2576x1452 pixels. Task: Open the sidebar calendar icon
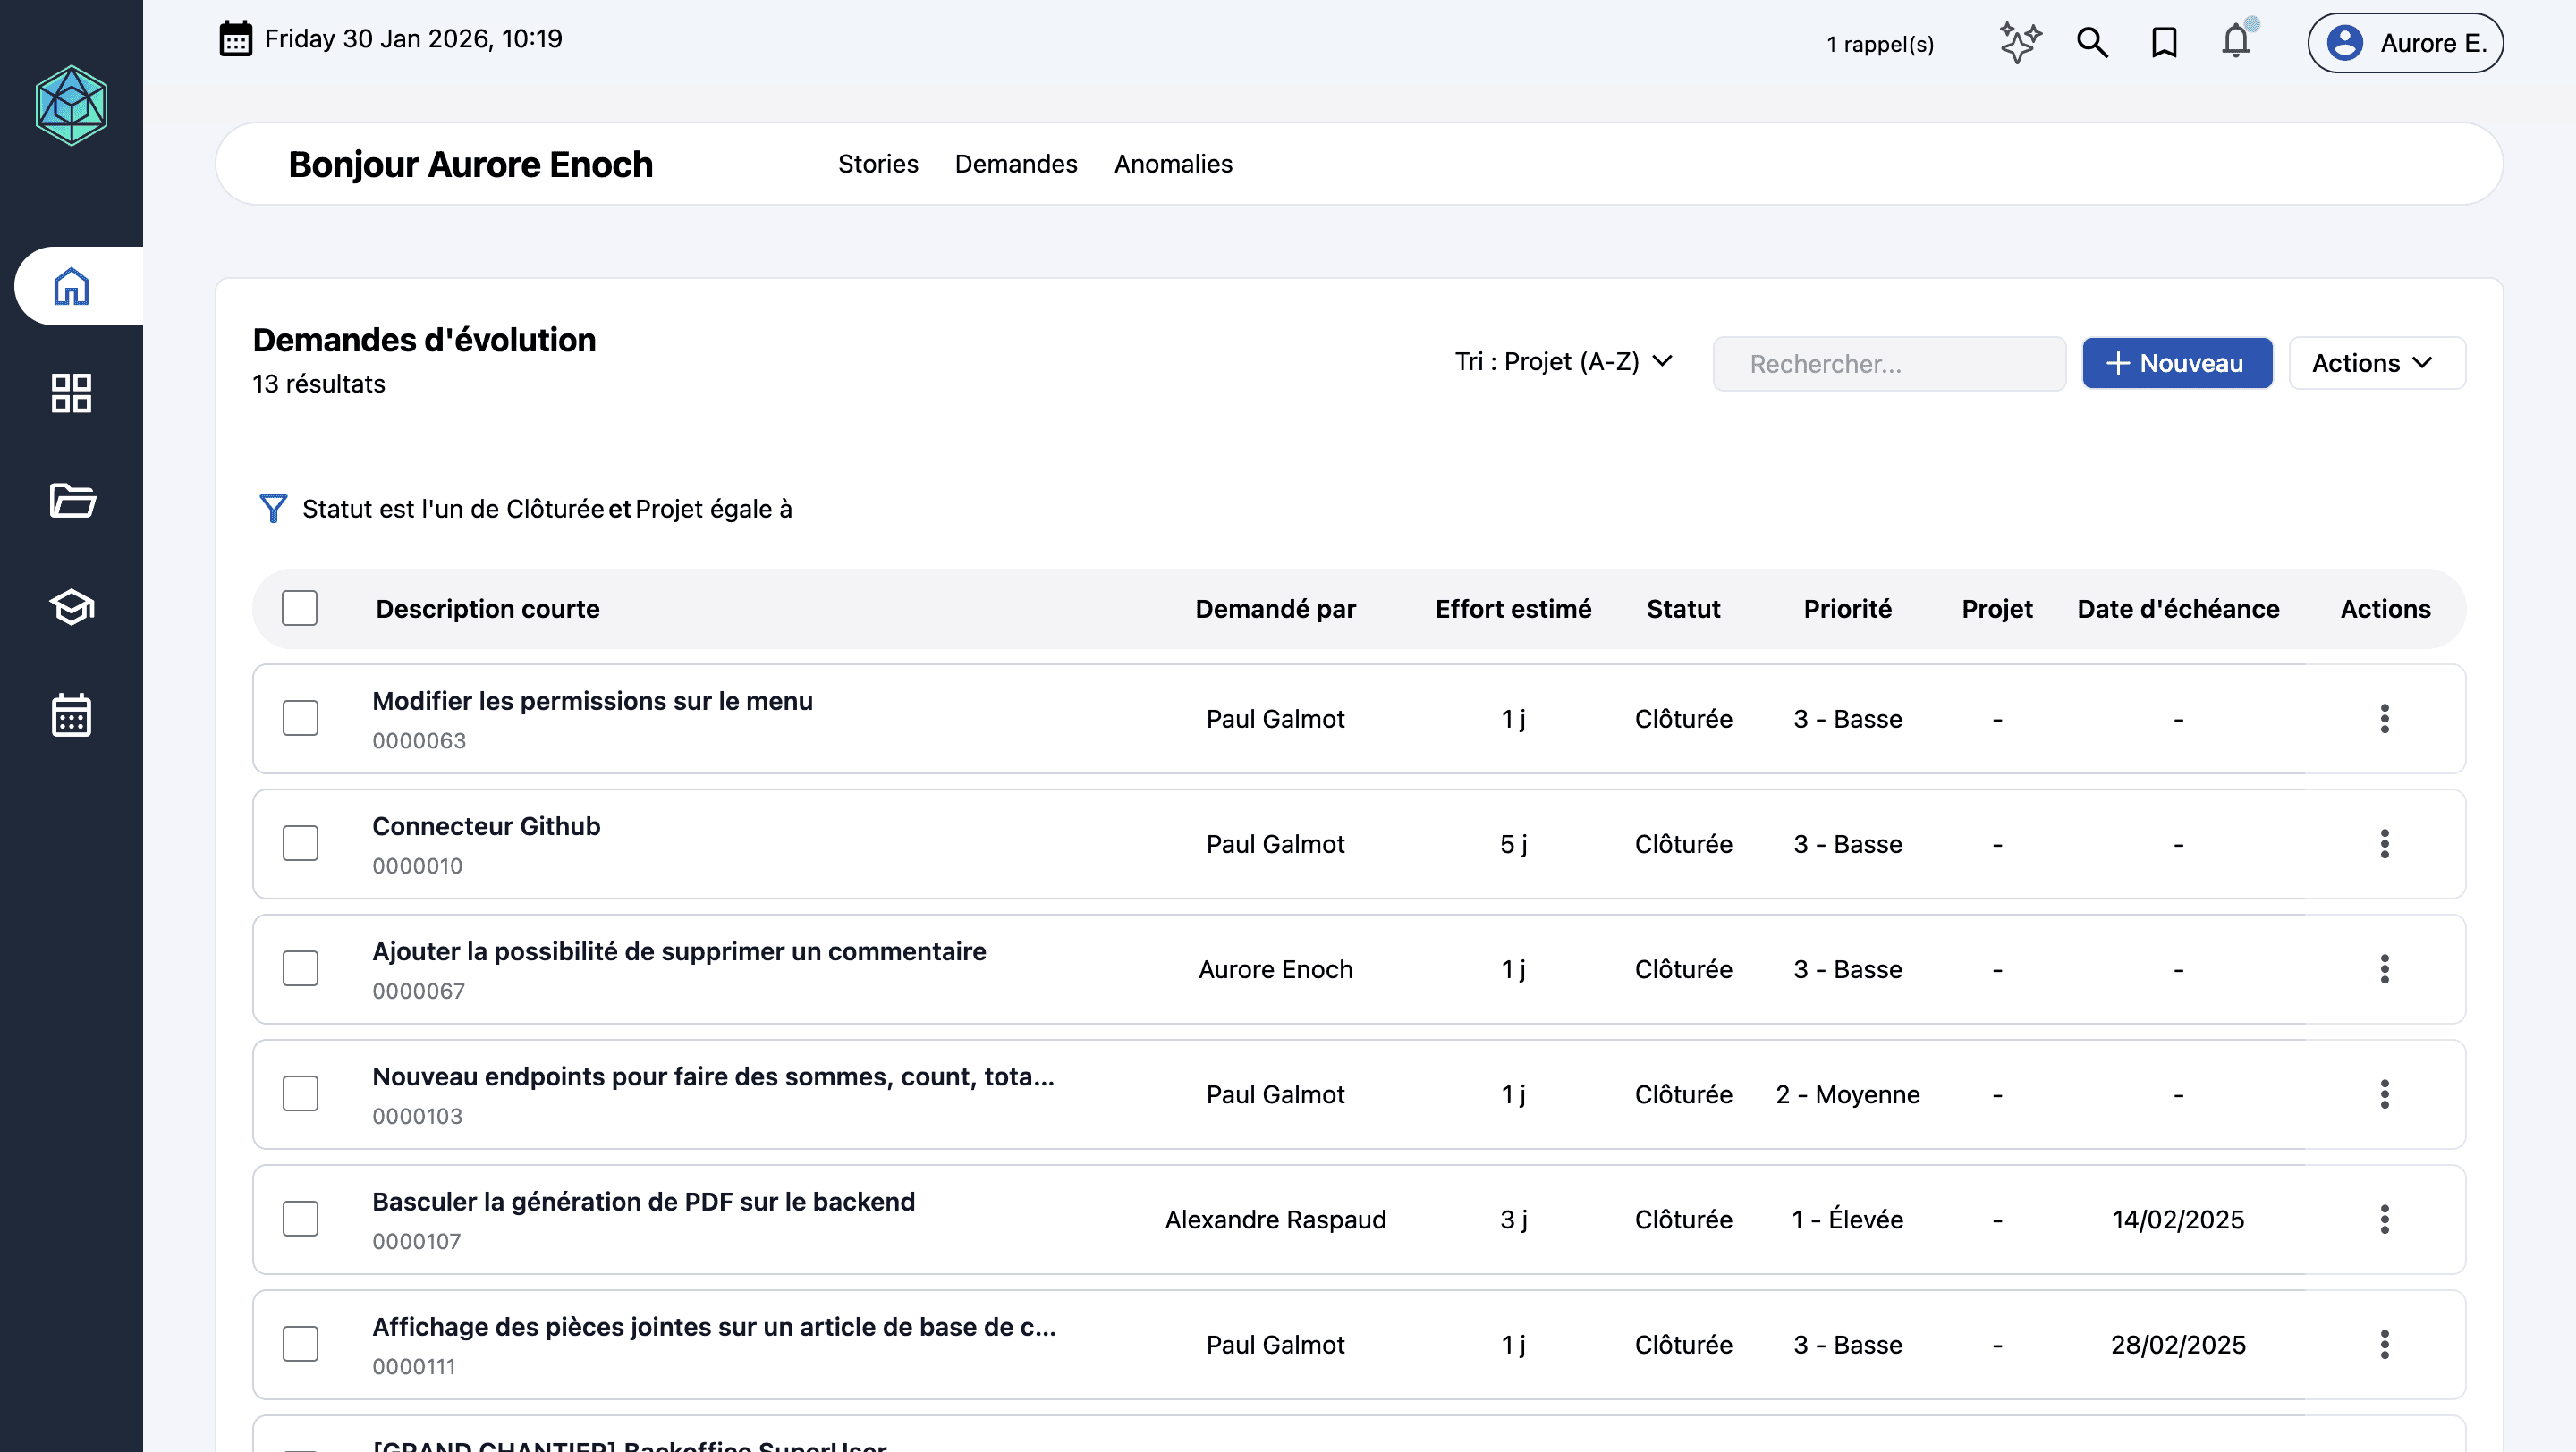(x=71, y=715)
